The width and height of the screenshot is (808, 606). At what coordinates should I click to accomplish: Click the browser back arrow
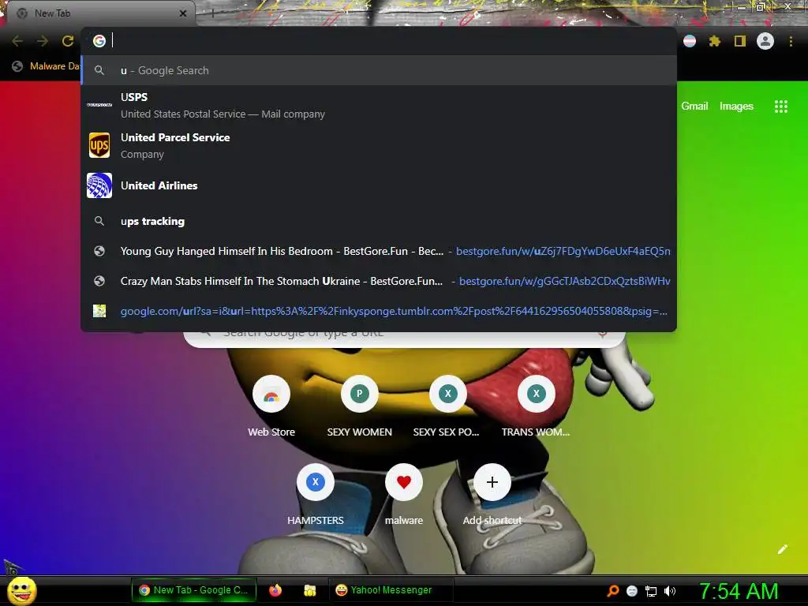(x=17, y=41)
